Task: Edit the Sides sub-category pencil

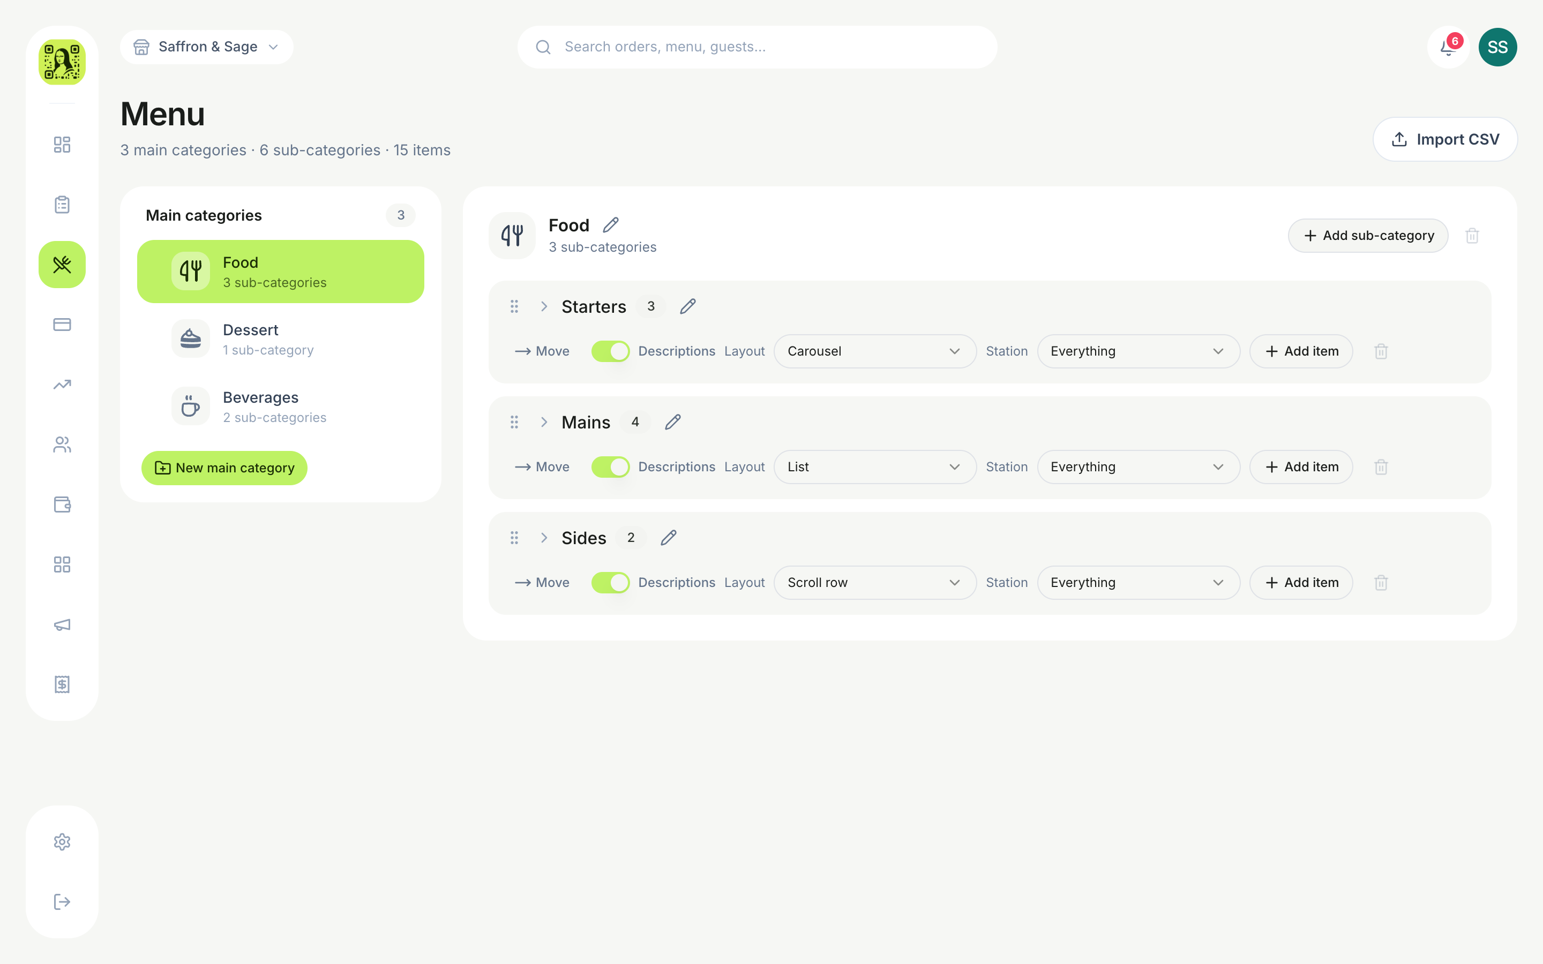Action: coord(668,538)
